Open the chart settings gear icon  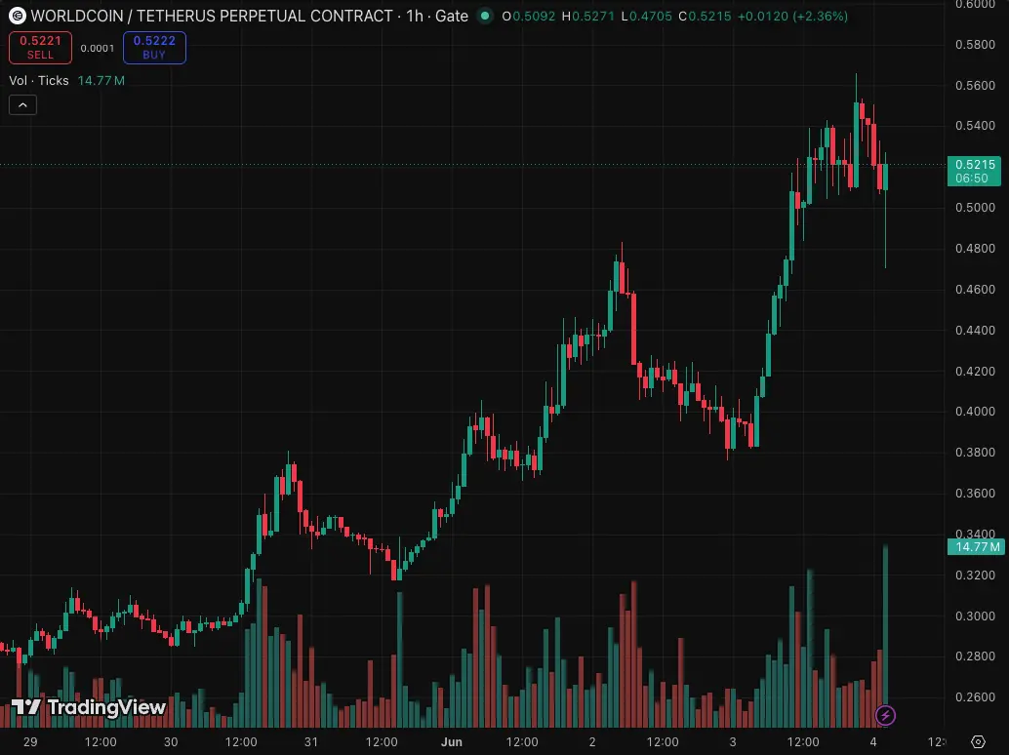point(978,741)
